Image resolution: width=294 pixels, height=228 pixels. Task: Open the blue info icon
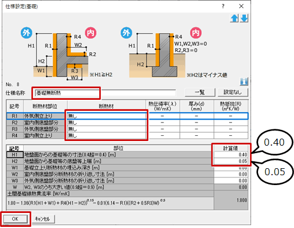pyautogui.click(x=244, y=82)
